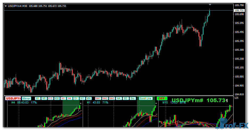Toggle the MA1 moving average

pyautogui.click(x=98, y=98)
